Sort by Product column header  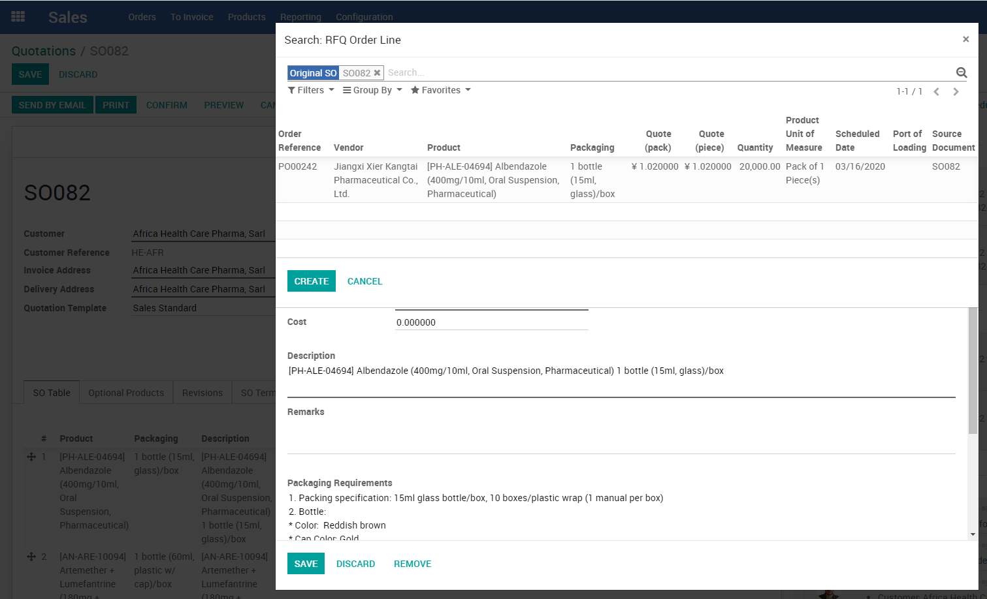[444, 147]
